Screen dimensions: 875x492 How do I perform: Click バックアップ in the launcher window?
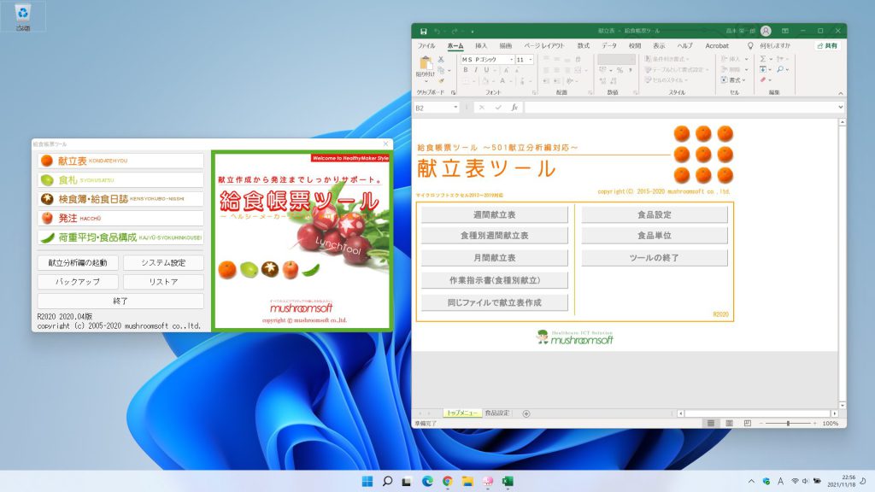tap(78, 282)
